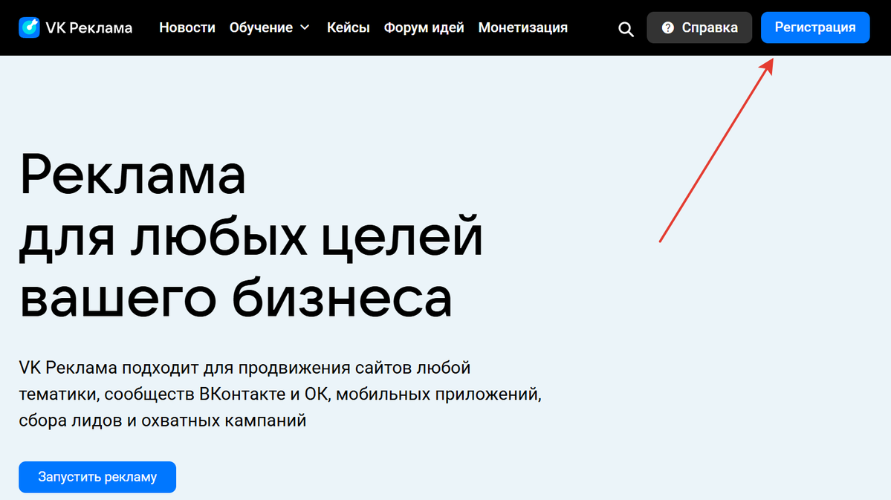This screenshot has width=891, height=500.
Task: Click the VK Реклама brand name text
Action: (x=88, y=27)
